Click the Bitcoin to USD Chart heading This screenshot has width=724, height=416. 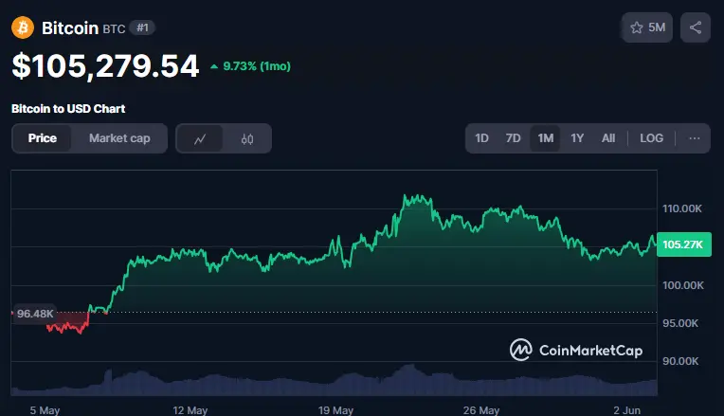68,109
